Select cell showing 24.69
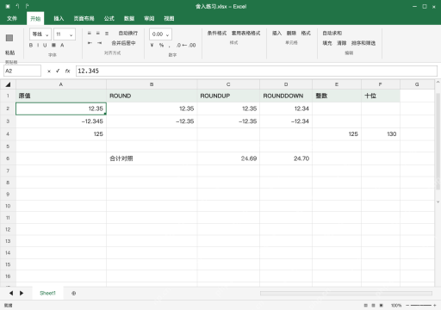 tap(228, 158)
